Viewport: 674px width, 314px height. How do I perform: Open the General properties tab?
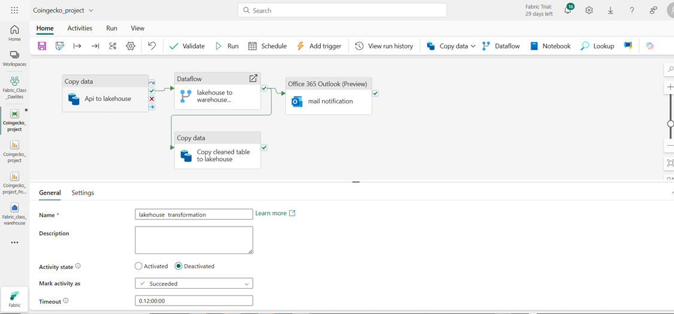pyautogui.click(x=50, y=193)
